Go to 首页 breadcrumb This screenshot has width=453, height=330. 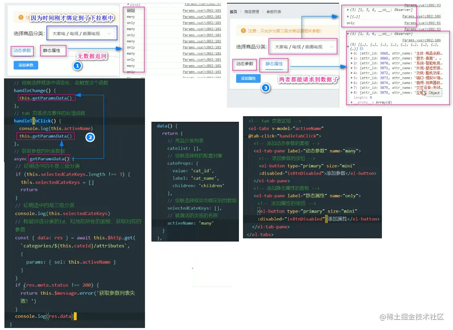233,12
